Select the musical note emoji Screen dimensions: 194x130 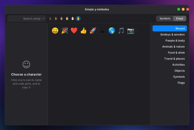point(121,31)
